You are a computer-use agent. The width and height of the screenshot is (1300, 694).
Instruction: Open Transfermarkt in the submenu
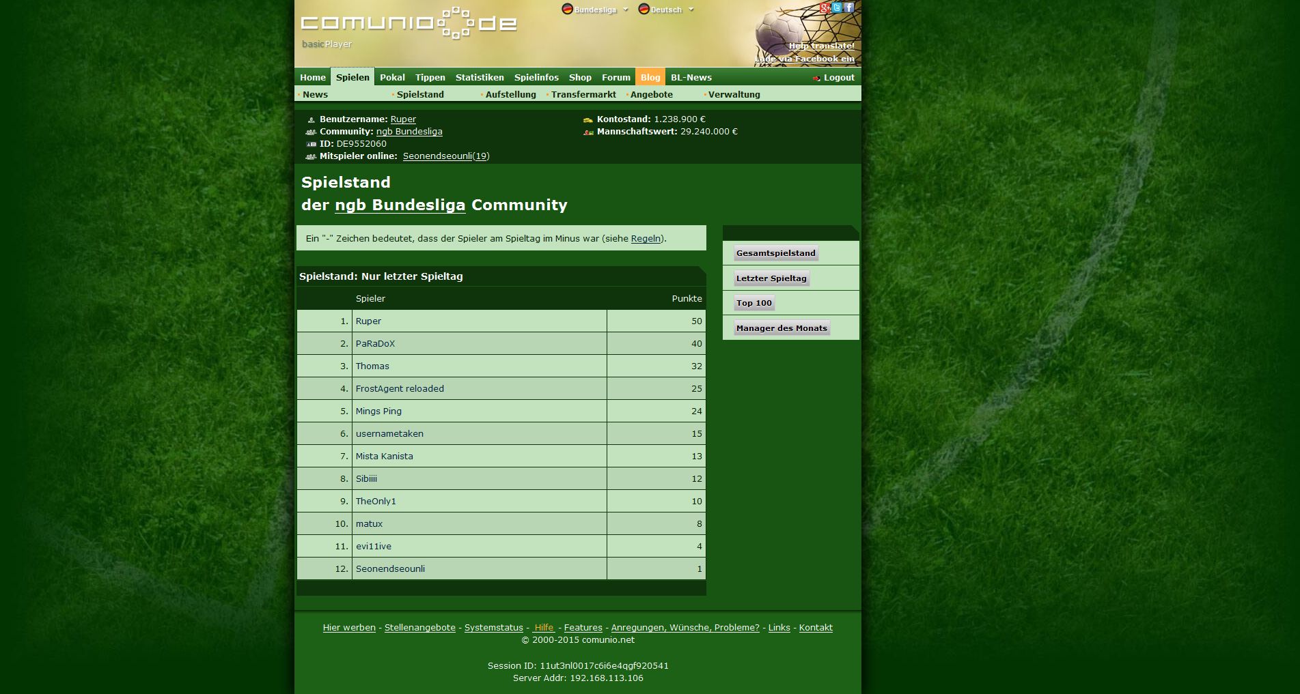pos(583,94)
